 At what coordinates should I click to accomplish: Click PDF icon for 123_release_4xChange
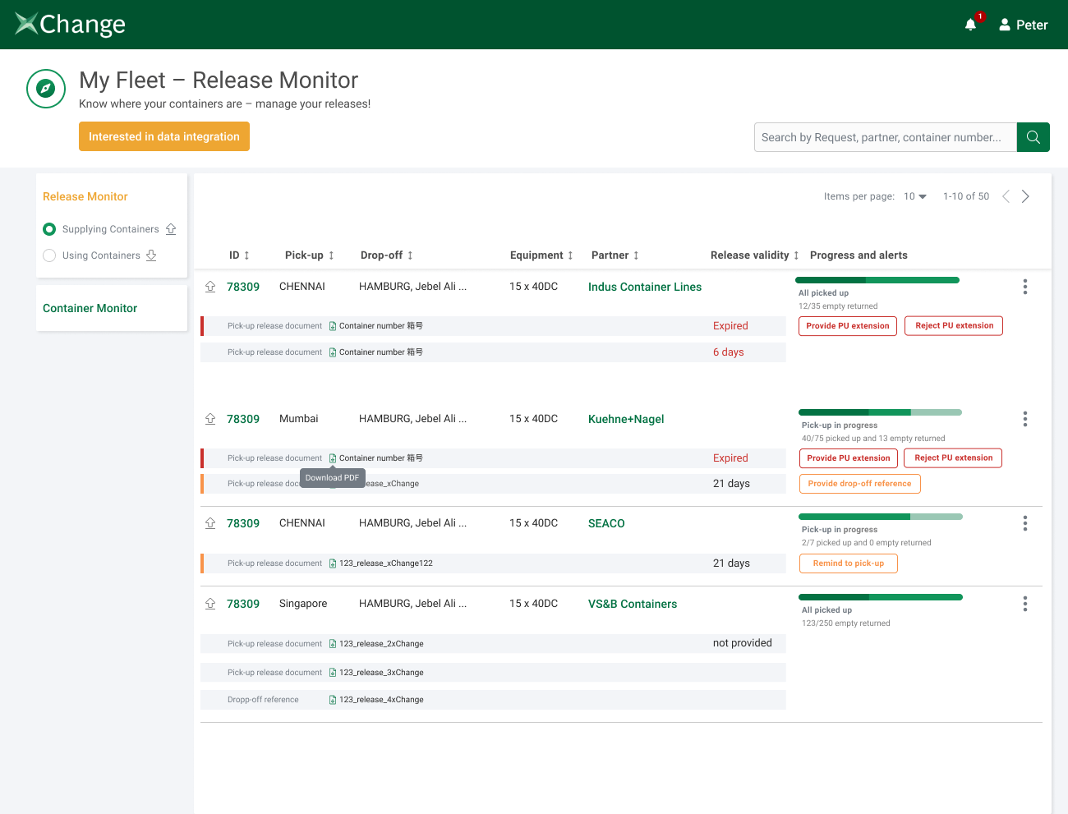coord(333,700)
